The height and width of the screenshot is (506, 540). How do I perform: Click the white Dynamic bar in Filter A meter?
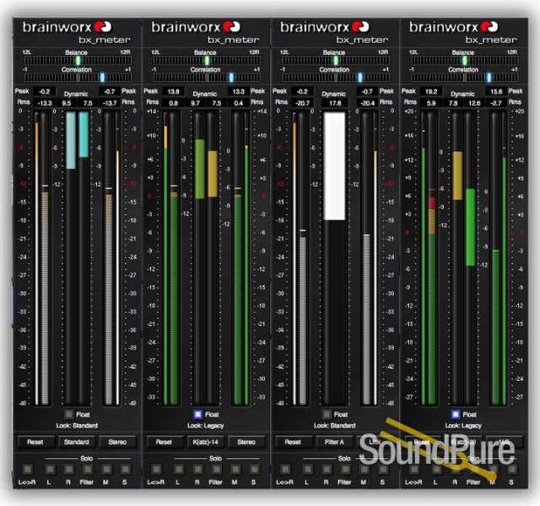click(x=334, y=166)
